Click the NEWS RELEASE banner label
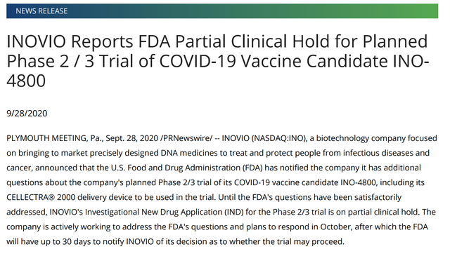Viewport: 450px width, 256px height. [41, 11]
